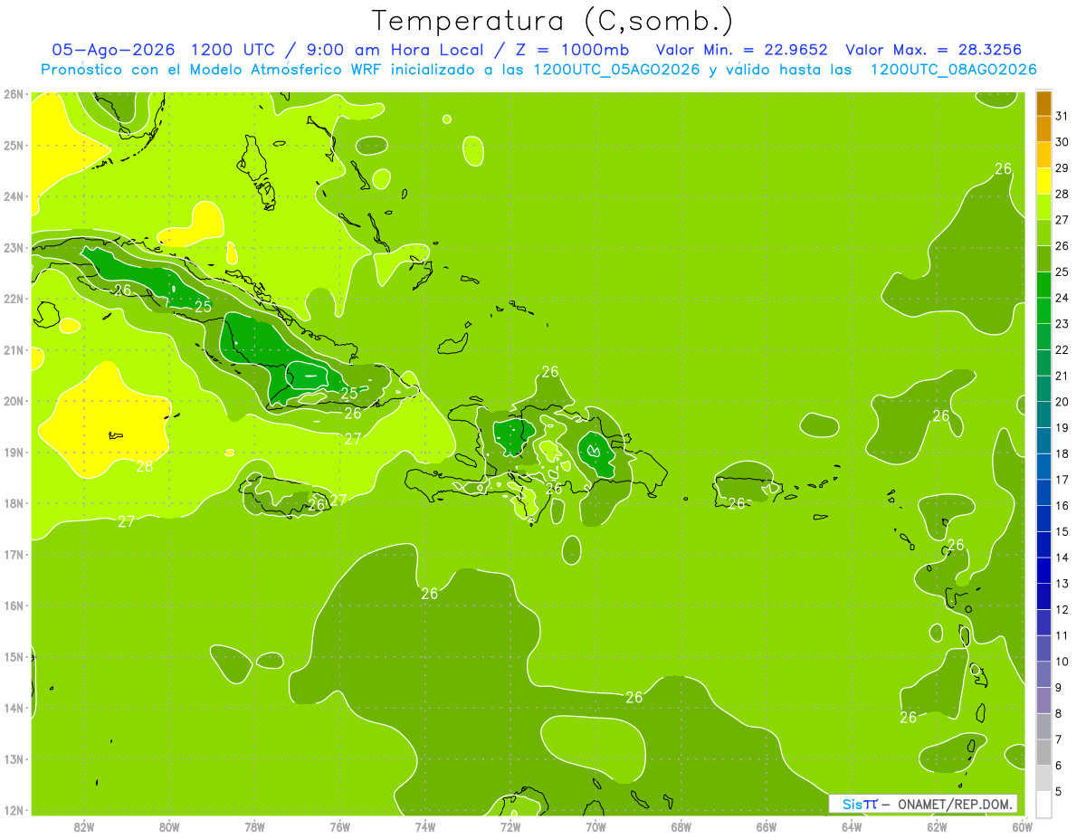The height and width of the screenshot is (839, 1086).
Task: Click the '72W' longitude label
Action: click(510, 826)
